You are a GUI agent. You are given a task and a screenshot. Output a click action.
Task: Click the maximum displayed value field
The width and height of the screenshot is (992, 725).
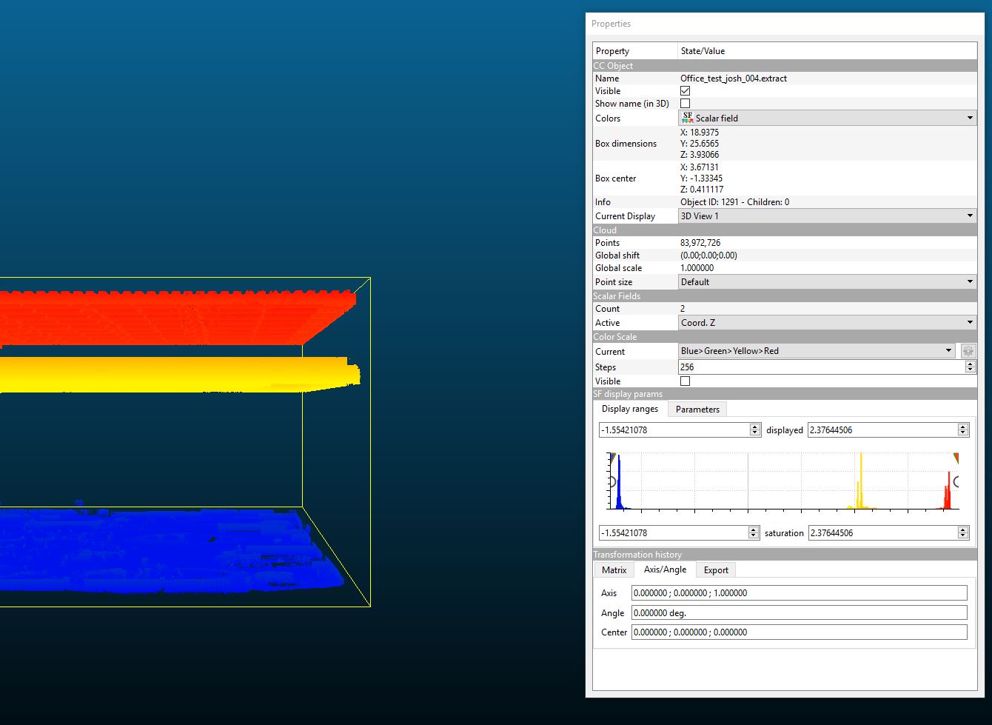[882, 430]
